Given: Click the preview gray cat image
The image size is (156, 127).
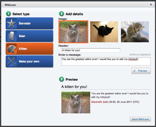Looking at the screenshot, I should tap(76, 102).
